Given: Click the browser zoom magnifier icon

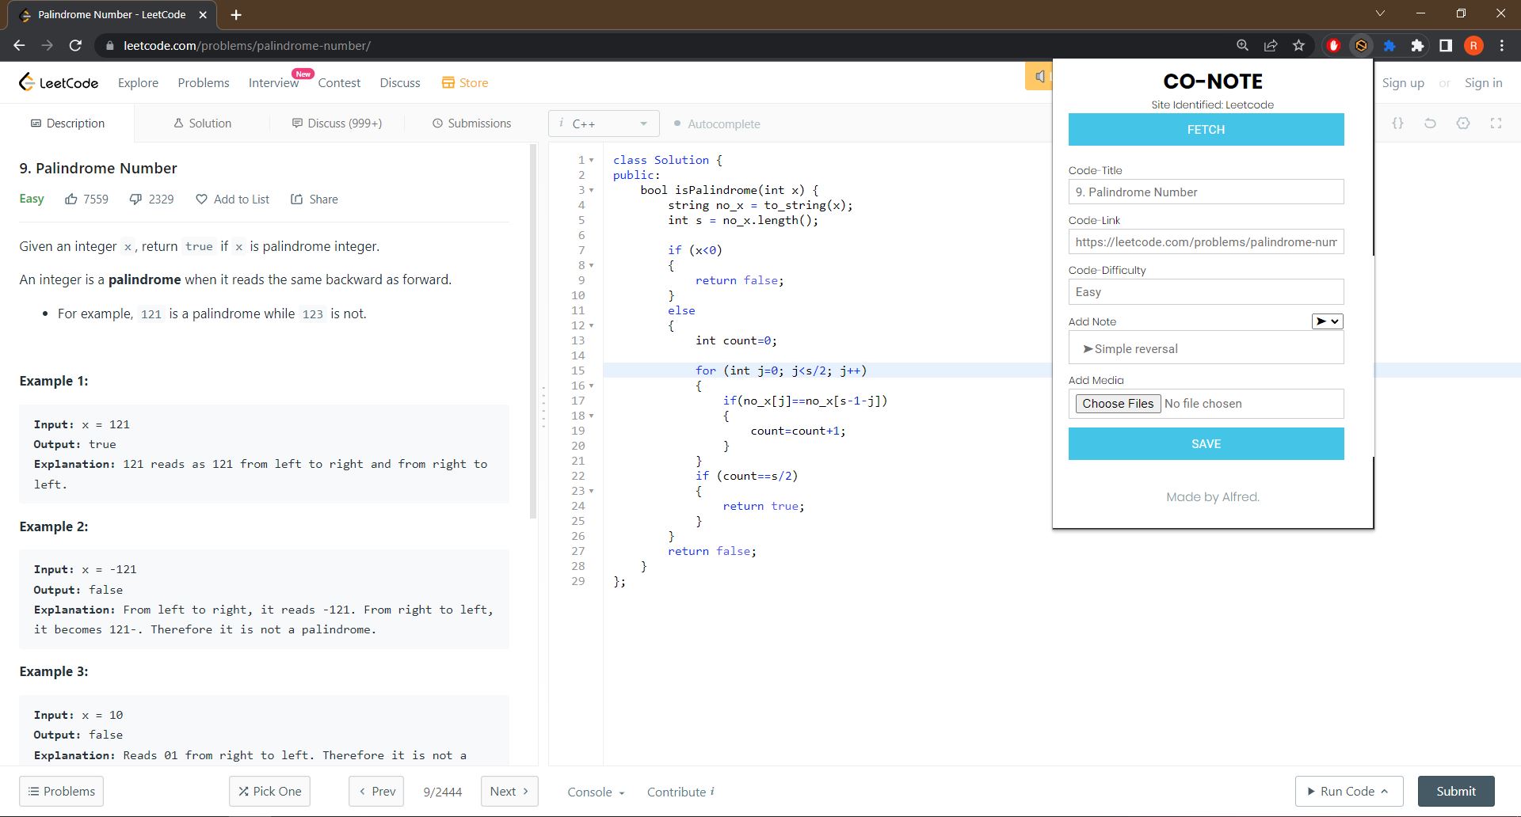Looking at the screenshot, I should [x=1242, y=46].
